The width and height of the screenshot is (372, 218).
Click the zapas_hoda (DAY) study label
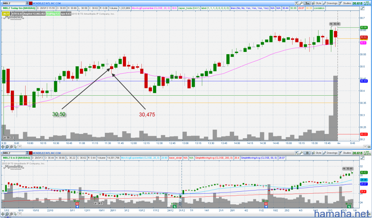pos(189,8)
